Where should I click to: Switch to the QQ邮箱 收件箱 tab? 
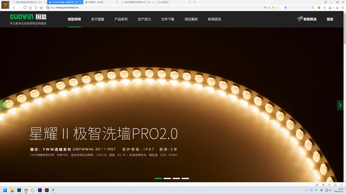pyautogui.click(x=99, y=2)
